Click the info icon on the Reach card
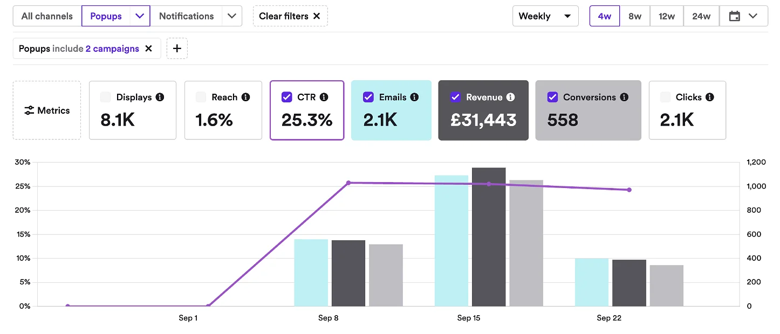Viewport: 780px width, 334px height. pyautogui.click(x=245, y=97)
